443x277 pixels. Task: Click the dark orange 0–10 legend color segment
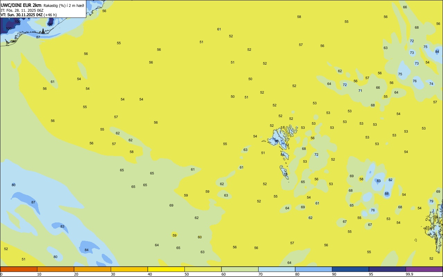tap(19, 269)
